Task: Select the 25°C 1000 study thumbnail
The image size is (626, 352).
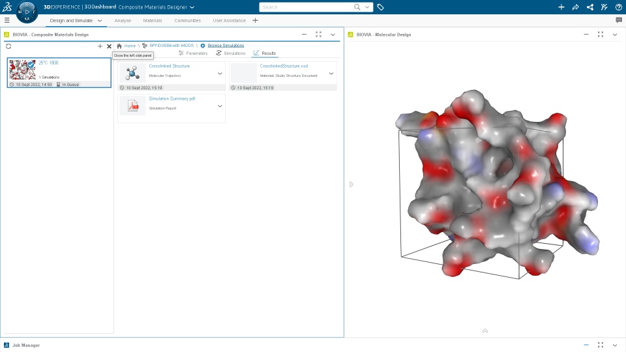Action: click(x=22, y=70)
